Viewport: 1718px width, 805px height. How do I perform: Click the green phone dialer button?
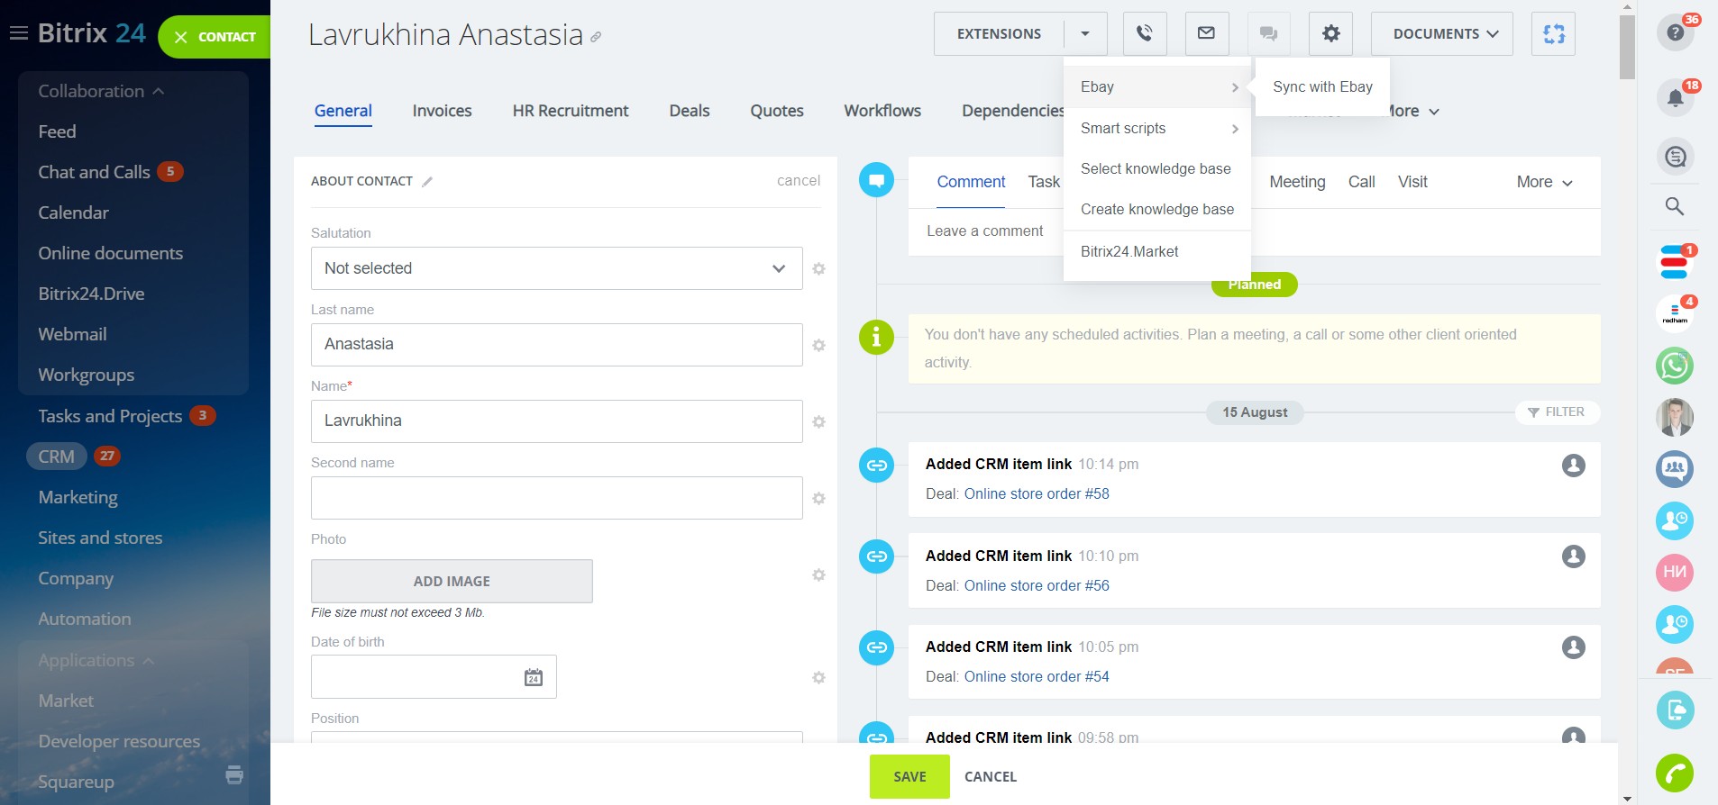point(1675,773)
